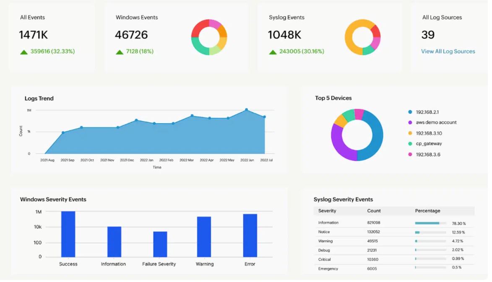Viewport: 492px width, 282px height.
Task: Click the Windows Events green increase arrow
Action: coord(120,52)
